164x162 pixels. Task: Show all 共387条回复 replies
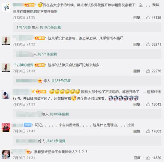(61, 81)
